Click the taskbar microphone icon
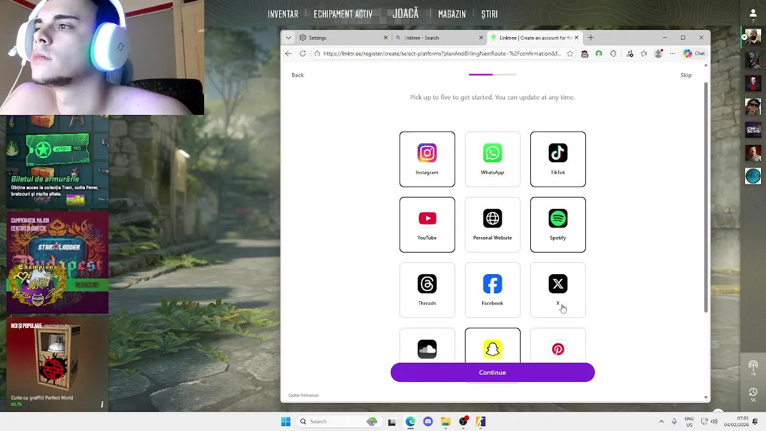Screen dimensions: 766x431 [x=674, y=421]
